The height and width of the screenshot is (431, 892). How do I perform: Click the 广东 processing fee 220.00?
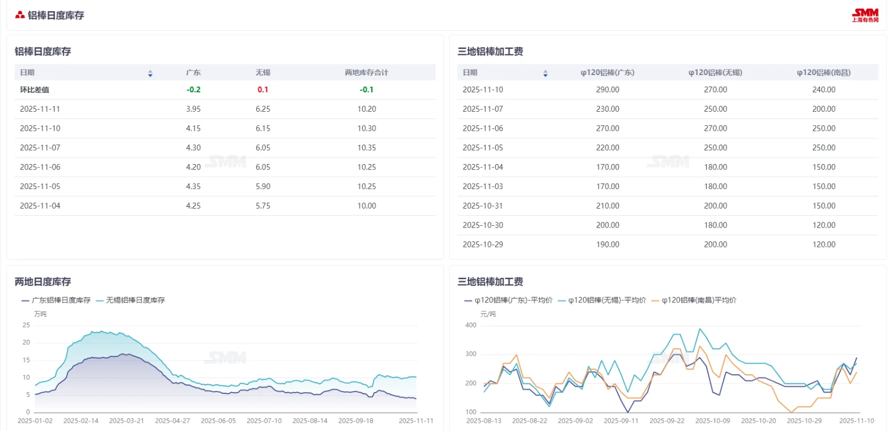pyautogui.click(x=608, y=148)
